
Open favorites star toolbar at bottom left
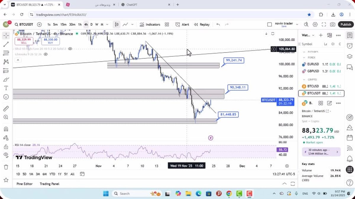(6, 180)
